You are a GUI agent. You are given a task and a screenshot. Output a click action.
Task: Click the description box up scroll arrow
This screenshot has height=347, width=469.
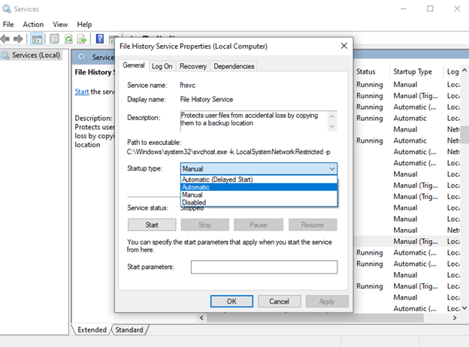[332, 116]
